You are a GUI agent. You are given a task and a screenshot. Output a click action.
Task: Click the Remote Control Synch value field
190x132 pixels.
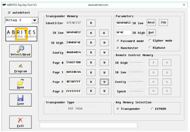(x=136, y=91)
